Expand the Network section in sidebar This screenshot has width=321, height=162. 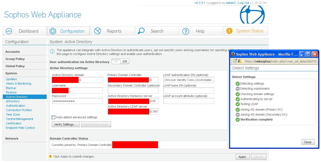12,139
